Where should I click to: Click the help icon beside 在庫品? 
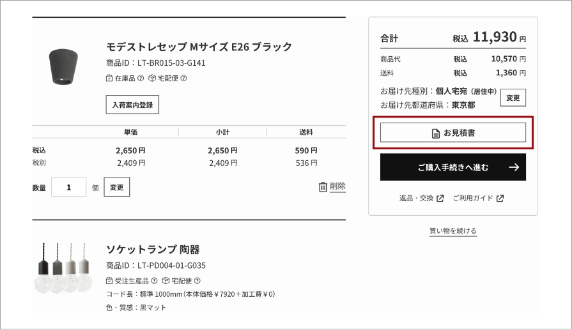click(x=141, y=79)
